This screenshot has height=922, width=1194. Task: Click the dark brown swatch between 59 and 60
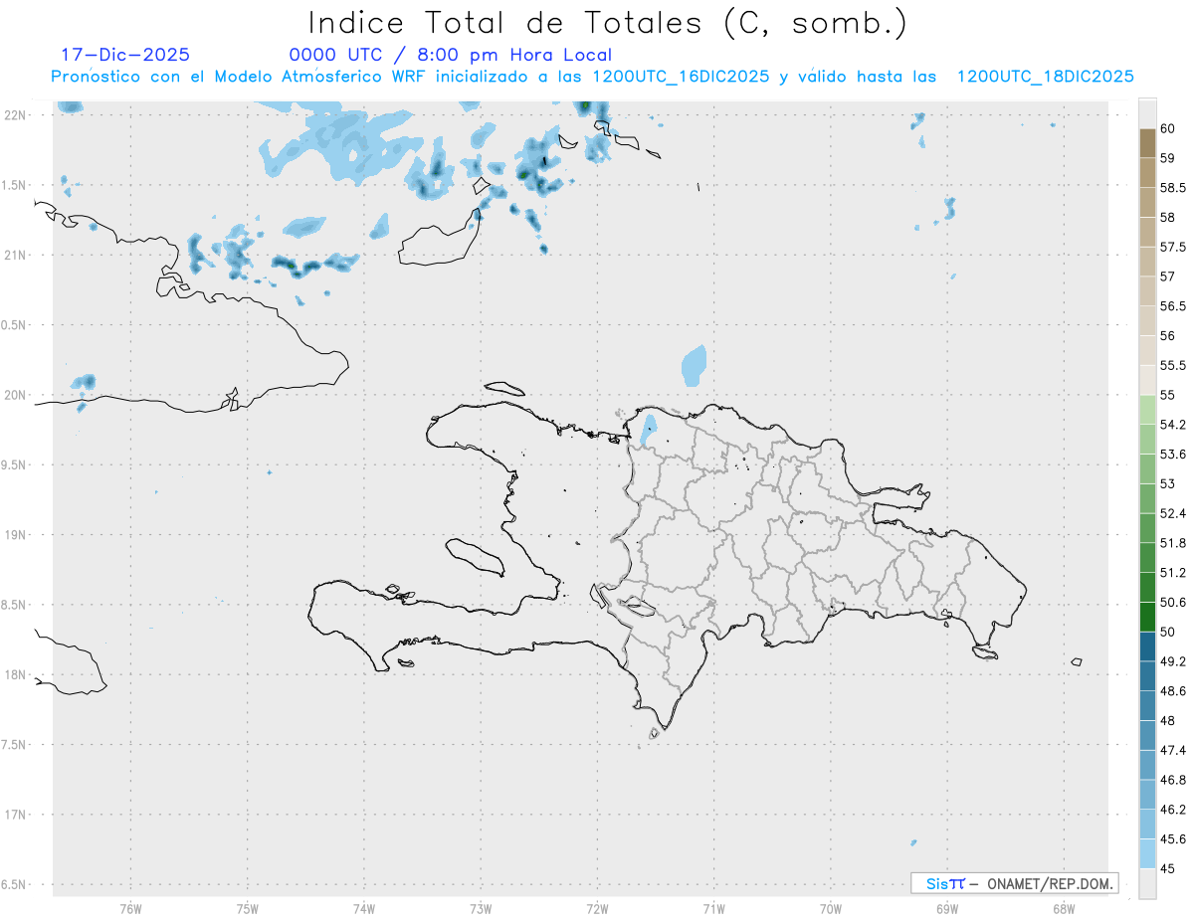1147,143
